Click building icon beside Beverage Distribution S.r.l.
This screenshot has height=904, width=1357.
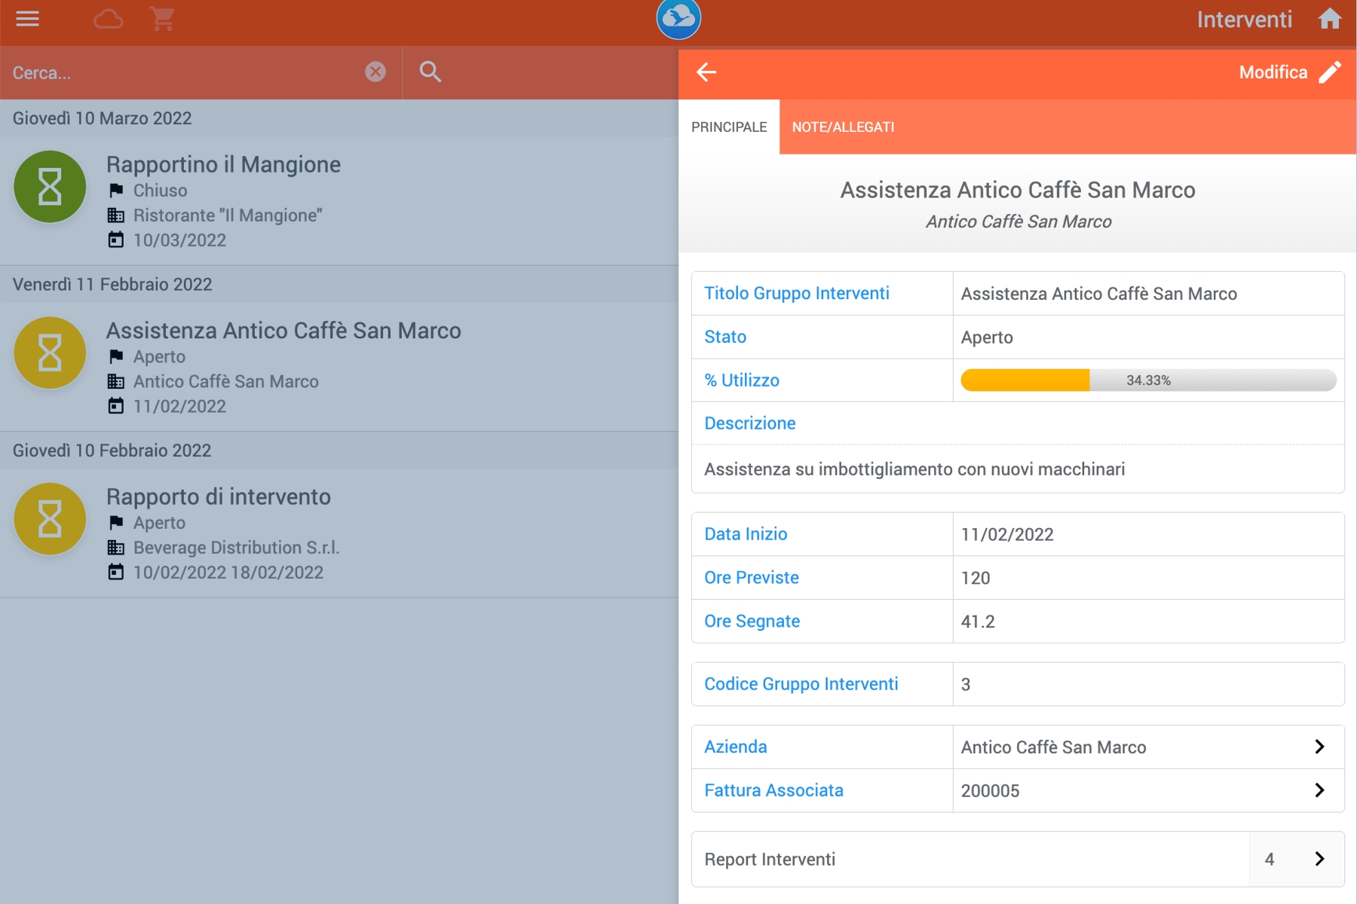(115, 548)
